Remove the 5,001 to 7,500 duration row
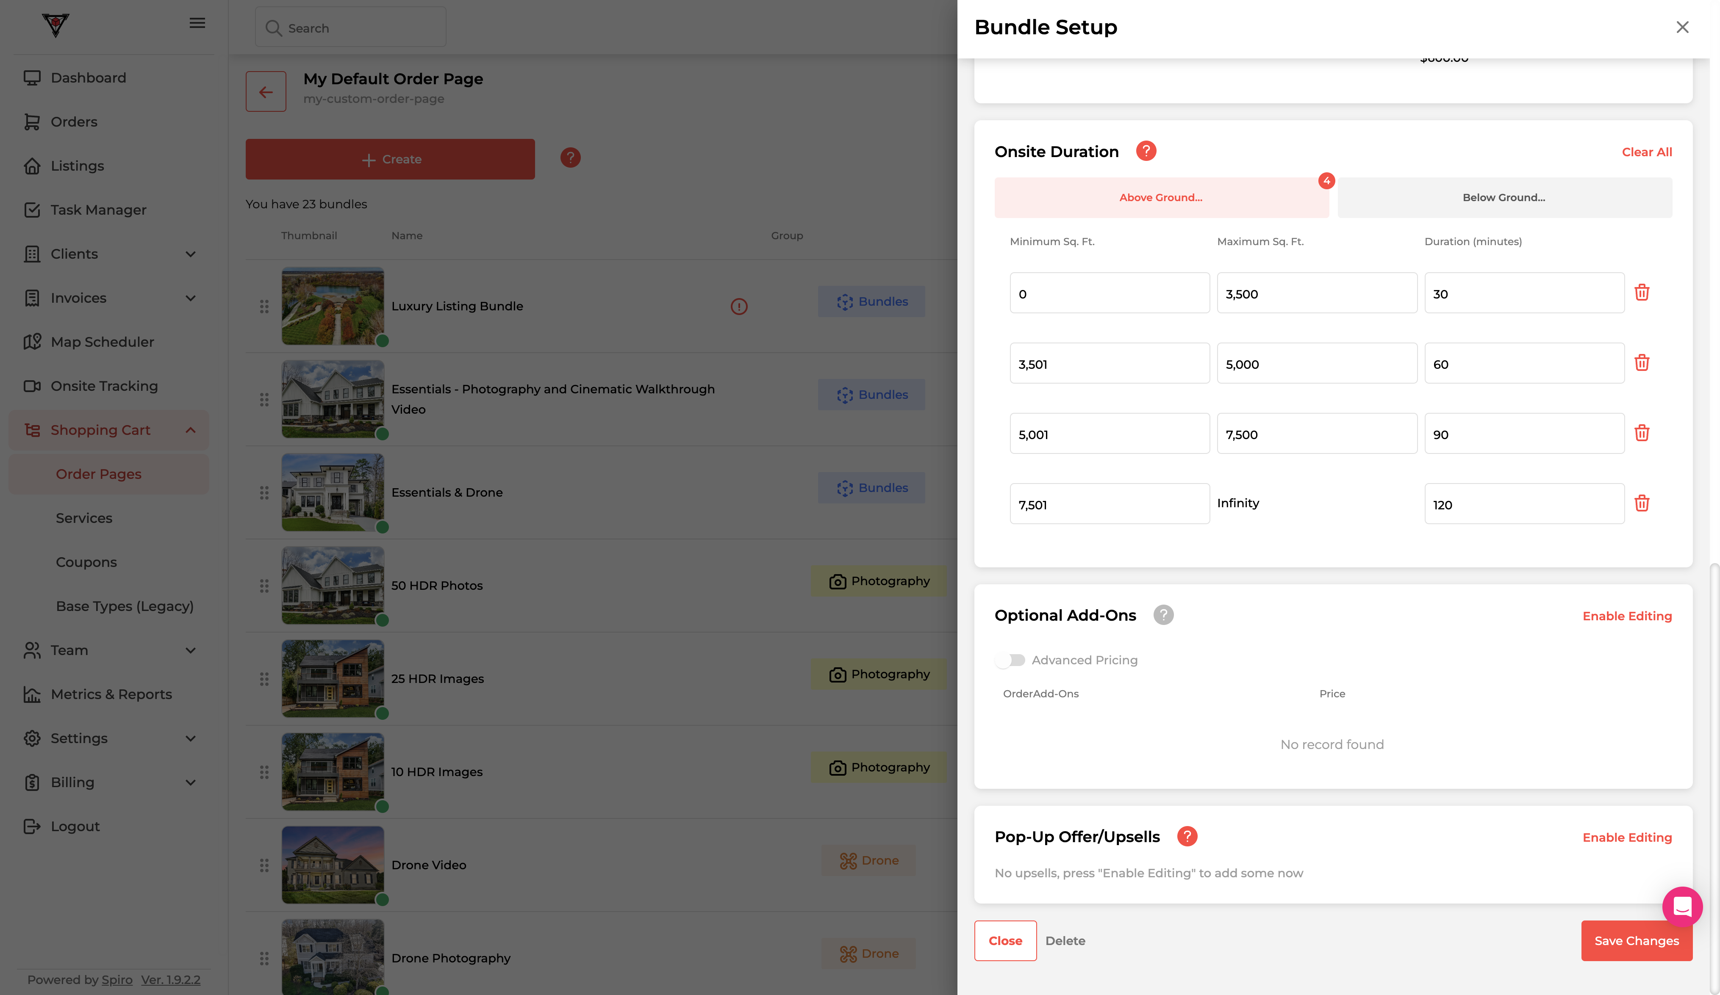This screenshot has height=995, width=1720. point(1642,433)
